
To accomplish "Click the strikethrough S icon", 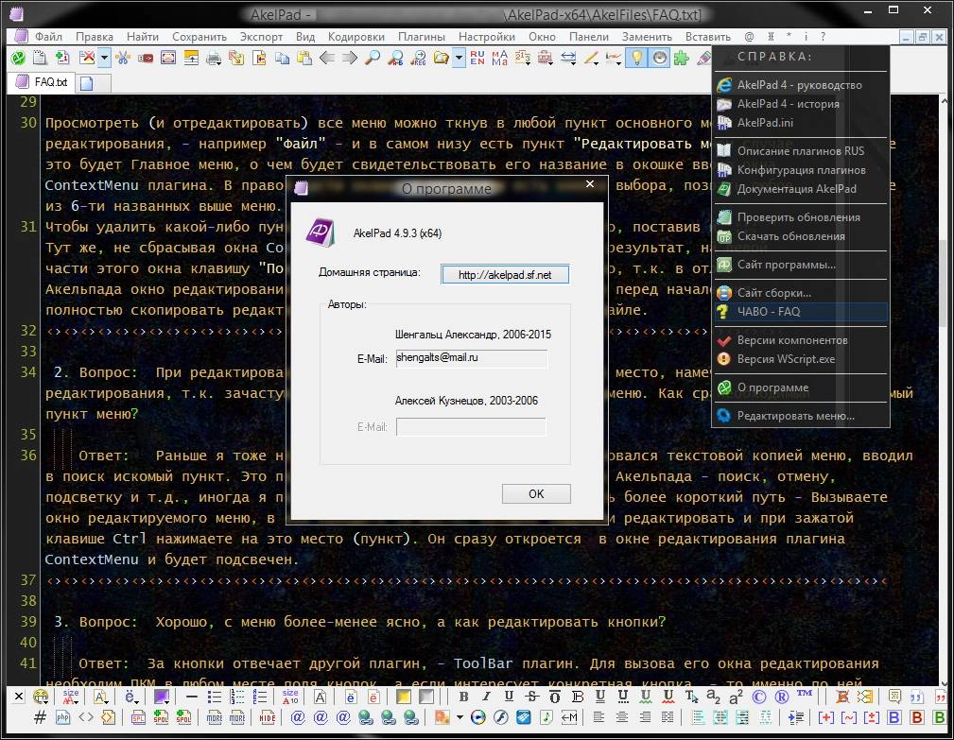I will (531, 697).
